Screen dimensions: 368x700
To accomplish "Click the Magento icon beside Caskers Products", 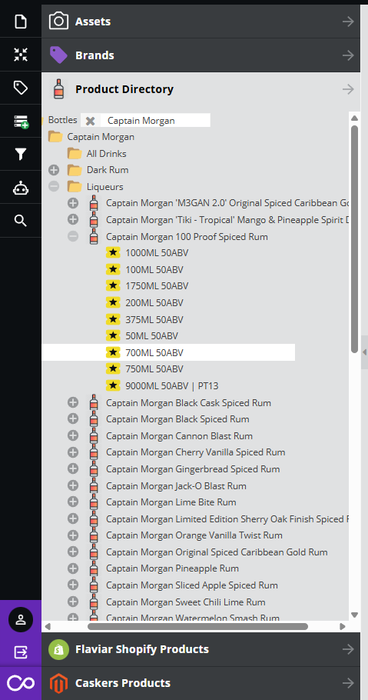I will [58, 683].
